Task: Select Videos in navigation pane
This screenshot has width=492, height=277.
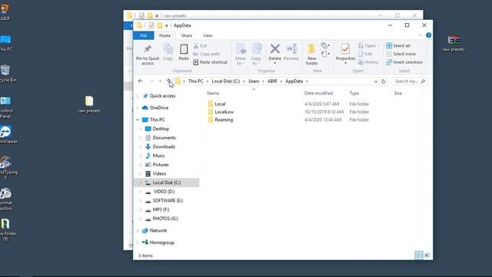Action: click(159, 174)
